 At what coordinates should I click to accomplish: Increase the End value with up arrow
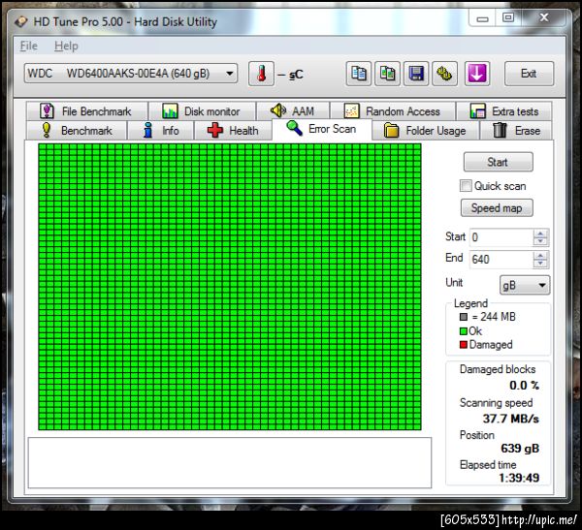tap(540, 256)
